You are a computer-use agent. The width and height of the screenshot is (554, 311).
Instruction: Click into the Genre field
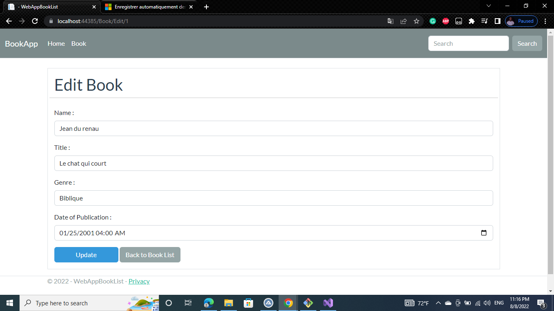(274, 198)
